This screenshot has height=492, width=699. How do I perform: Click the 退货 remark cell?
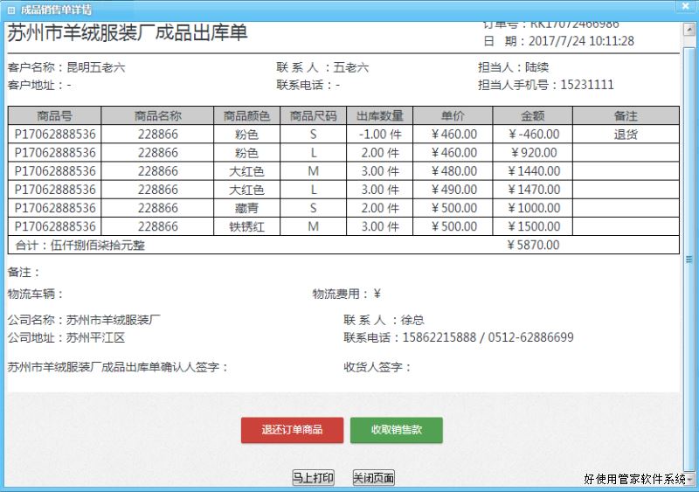626,135
